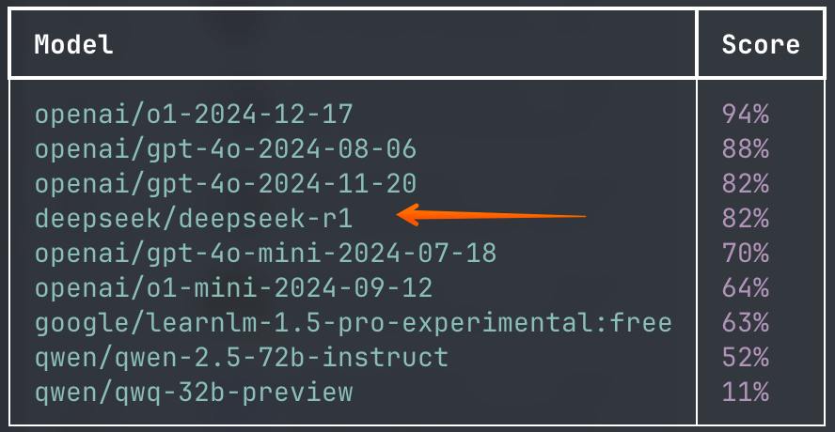
Task: Select openai/gpt-4o-mini-2024-07-18 model name
Action: 266,254
